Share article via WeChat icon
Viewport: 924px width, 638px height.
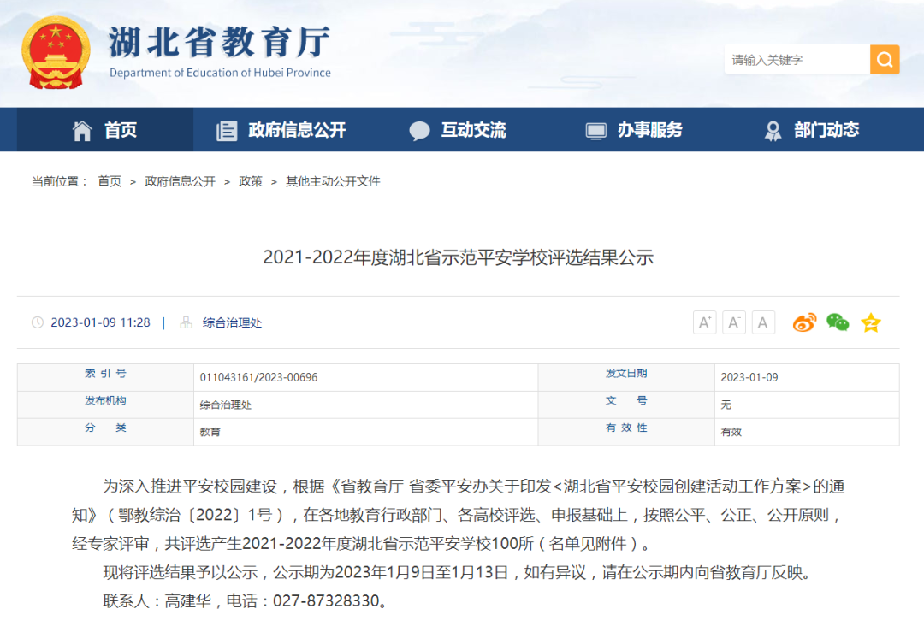(x=838, y=322)
